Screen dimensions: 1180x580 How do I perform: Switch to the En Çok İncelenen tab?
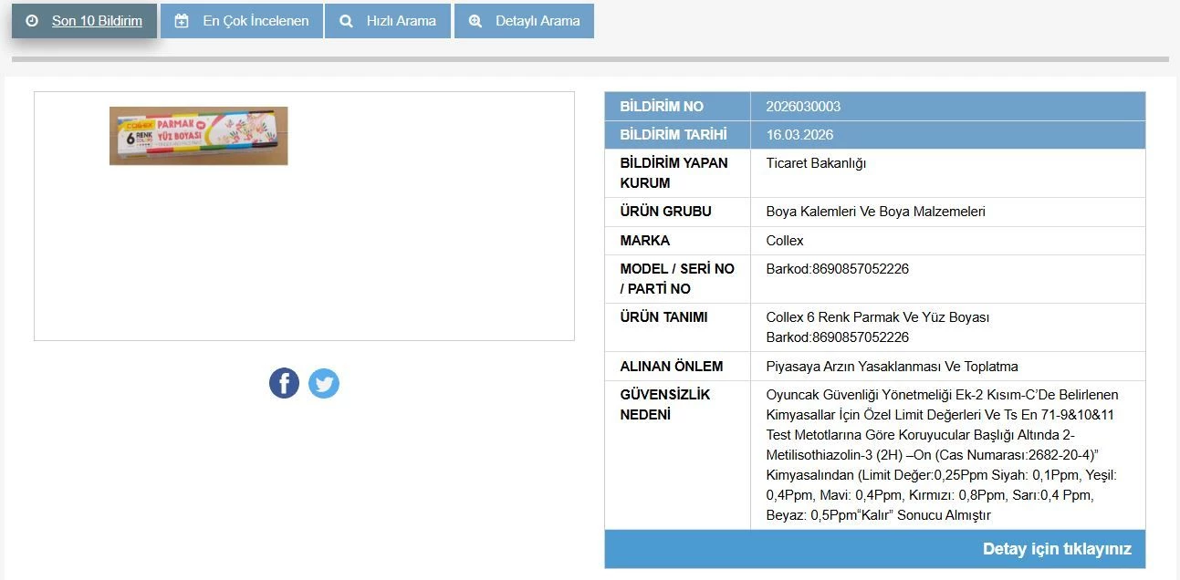pos(256,21)
